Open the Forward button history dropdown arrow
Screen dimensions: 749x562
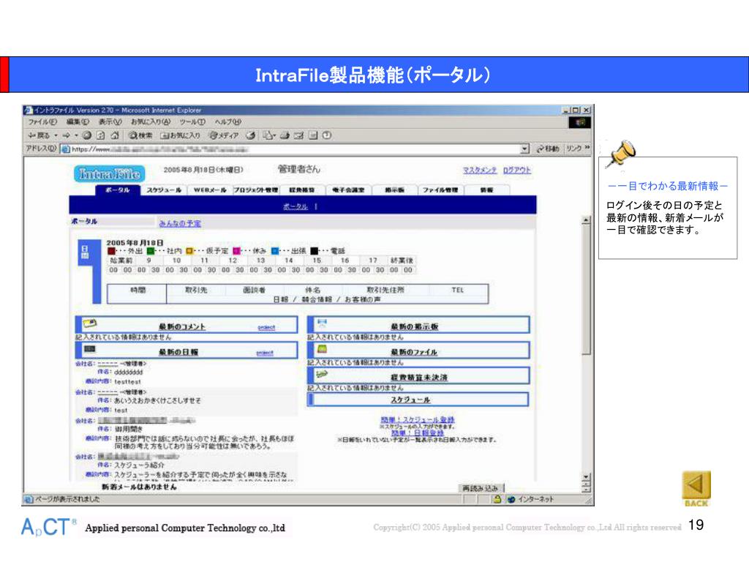[76, 135]
